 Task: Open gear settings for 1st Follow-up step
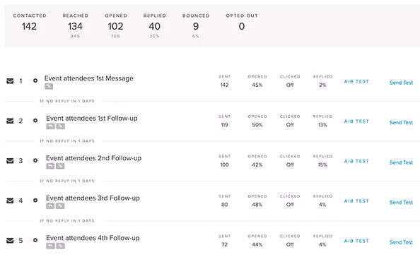pos(35,120)
